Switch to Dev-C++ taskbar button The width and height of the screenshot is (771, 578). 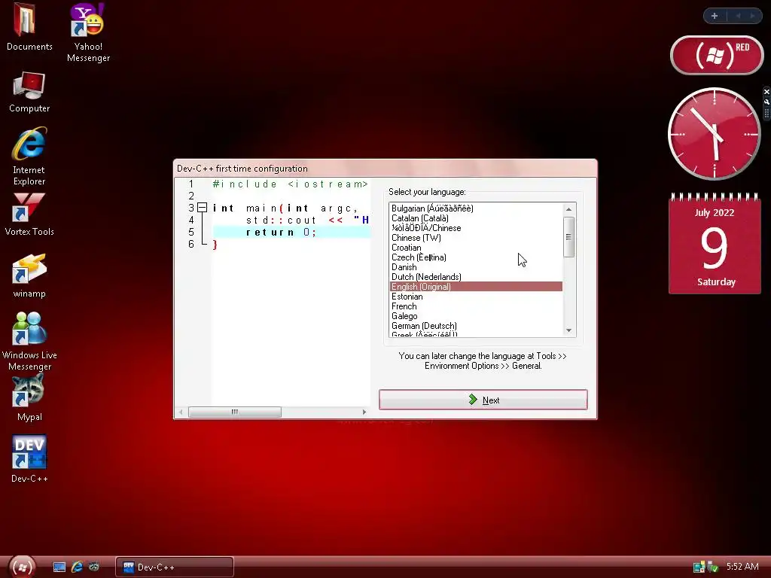(175, 567)
